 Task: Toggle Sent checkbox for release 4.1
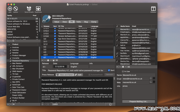point(55,57)
